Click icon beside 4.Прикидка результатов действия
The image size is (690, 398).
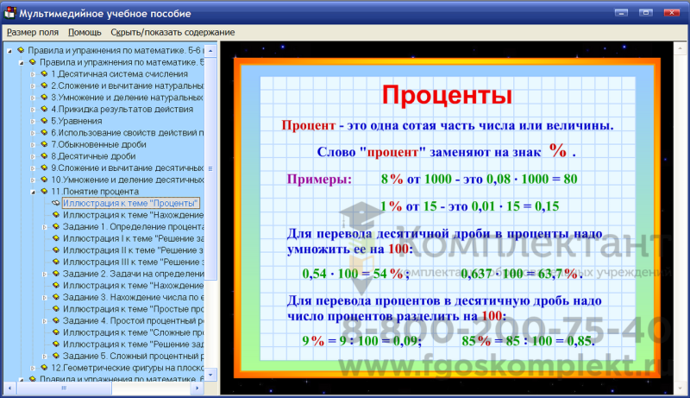click(44, 109)
